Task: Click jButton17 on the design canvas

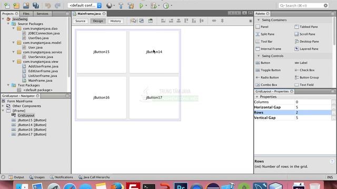Action: tap(154, 98)
